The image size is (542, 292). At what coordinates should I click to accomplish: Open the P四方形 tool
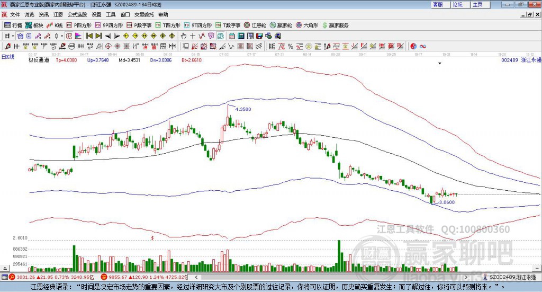click(79, 25)
